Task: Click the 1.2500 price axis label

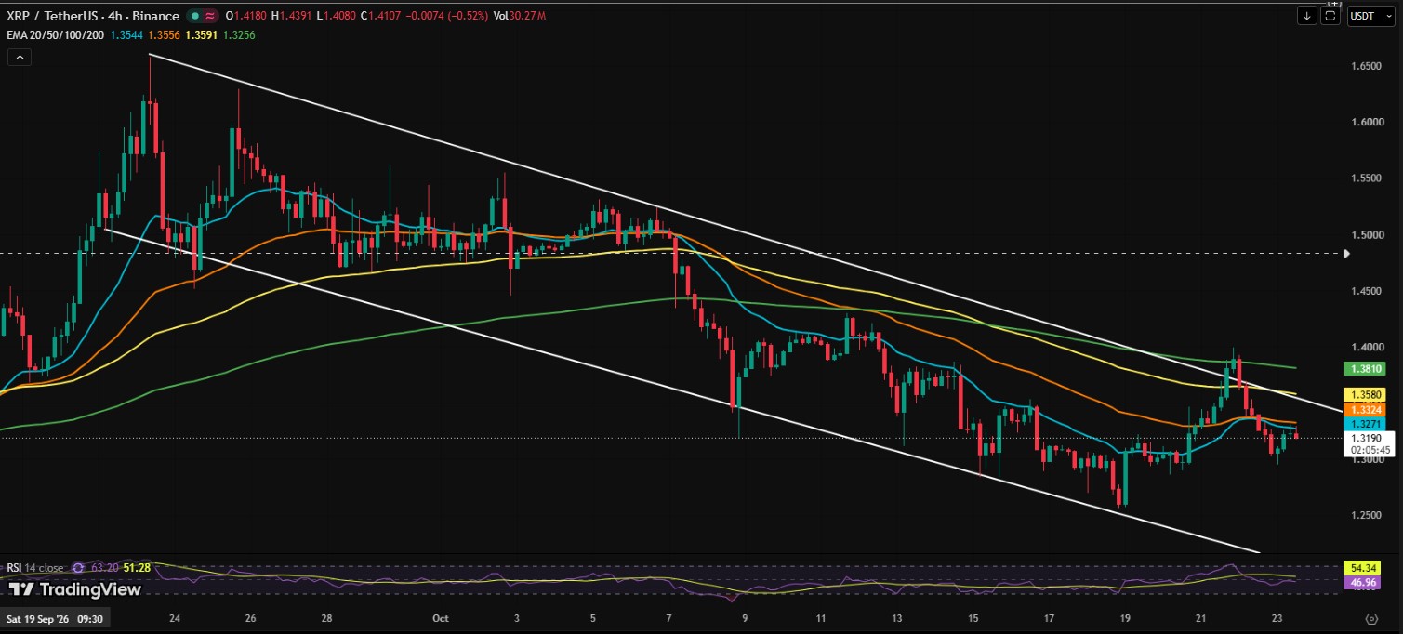Action: click(x=1366, y=515)
